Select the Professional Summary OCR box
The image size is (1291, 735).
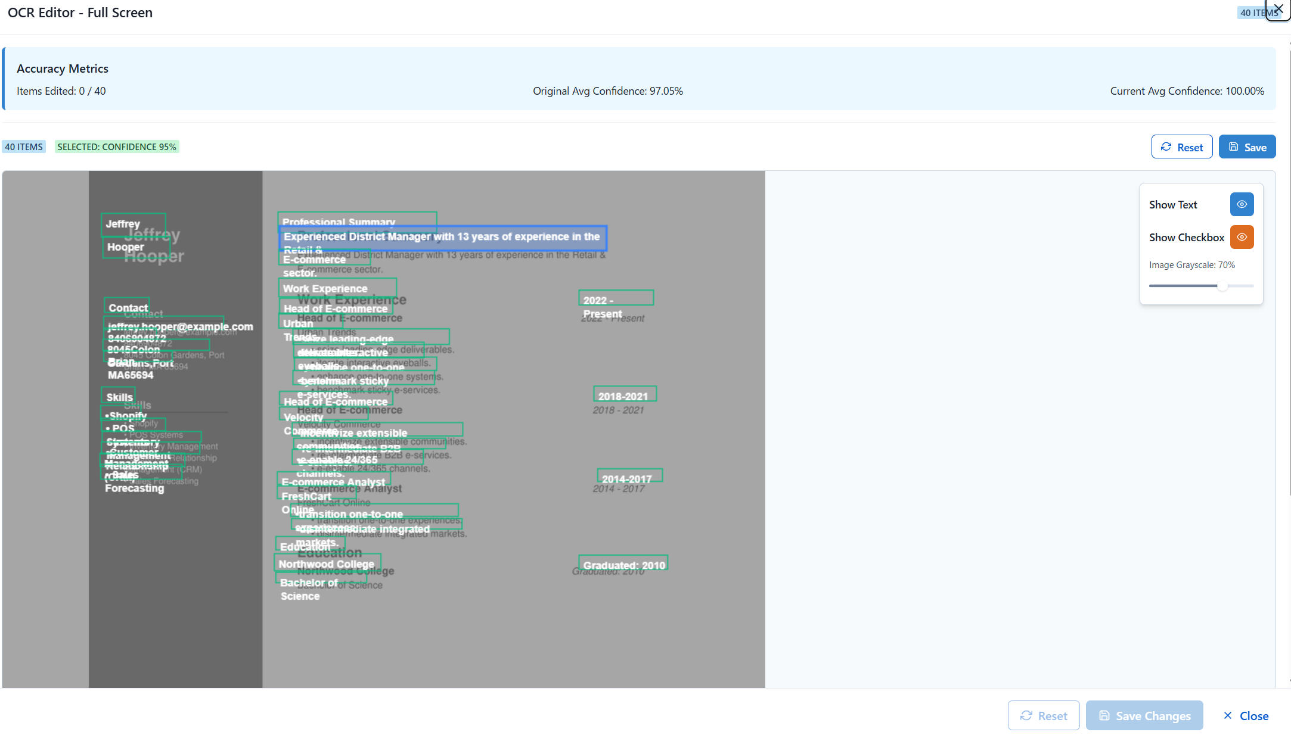[x=356, y=219]
